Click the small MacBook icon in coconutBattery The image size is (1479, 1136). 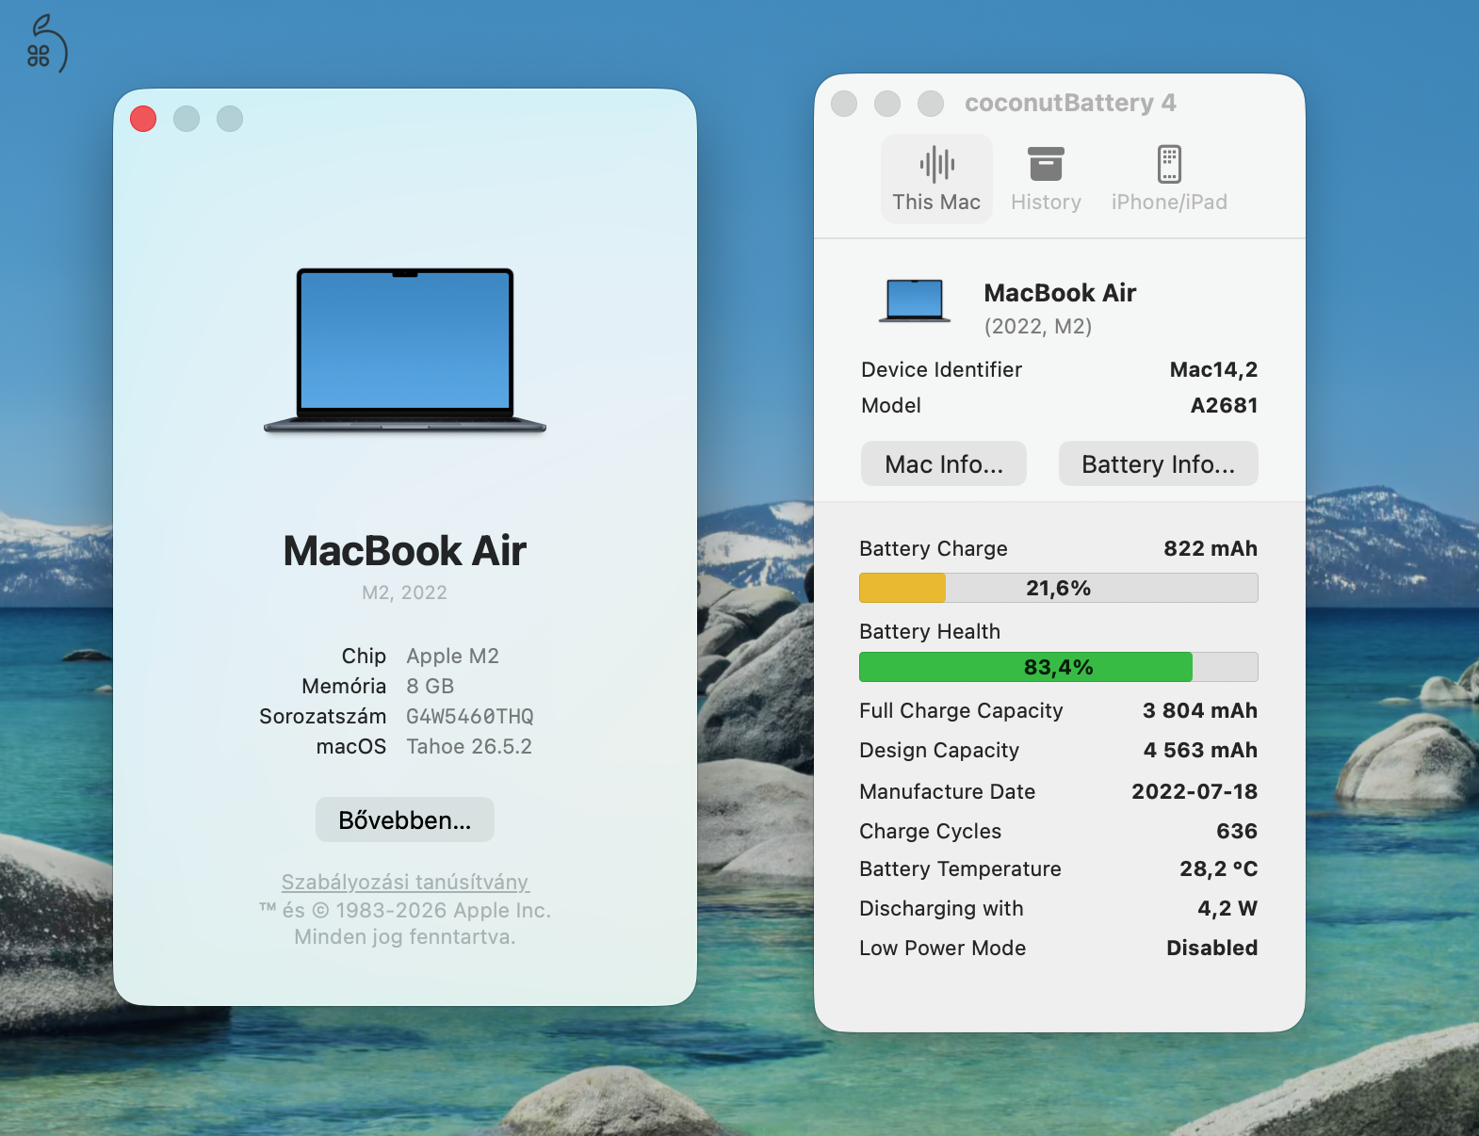pos(915,301)
